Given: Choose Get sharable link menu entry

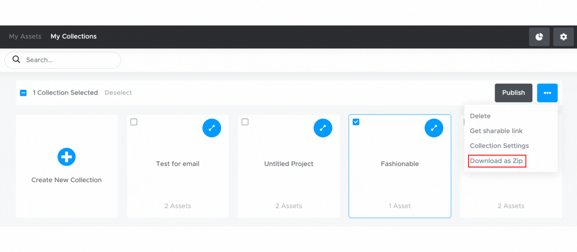Looking at the screenshot, I should pyautogui.click(x=496, y=131).
